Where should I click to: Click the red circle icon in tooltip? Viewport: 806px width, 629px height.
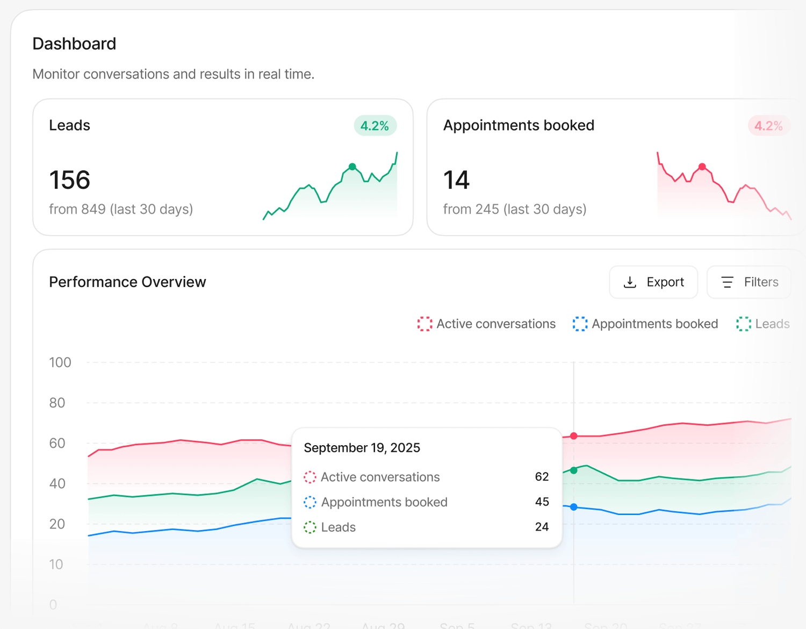coord(310,477)
